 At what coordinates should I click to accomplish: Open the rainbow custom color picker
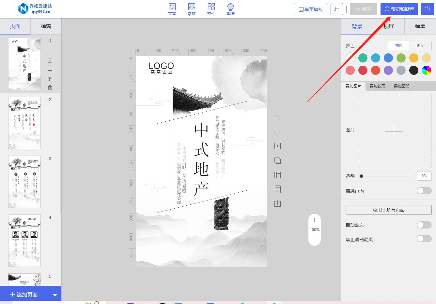point(427,70)
